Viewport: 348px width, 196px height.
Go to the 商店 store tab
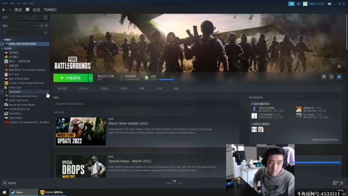click(18, 10)
